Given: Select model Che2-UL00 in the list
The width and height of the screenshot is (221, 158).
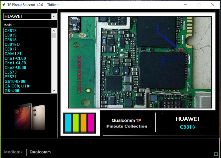Looking at the screenshot, I should click(x=15, y=68).
